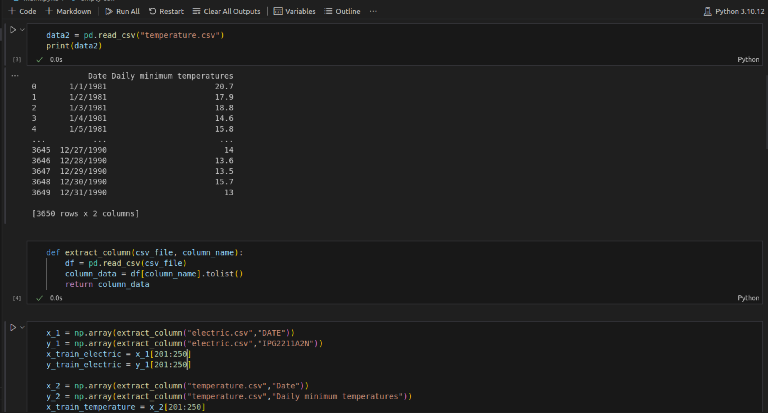Image resolution: width=768 pixels, height=413 pixels.
Task: Click into the print(data2) code line
Action: click(x=74, y=46)
